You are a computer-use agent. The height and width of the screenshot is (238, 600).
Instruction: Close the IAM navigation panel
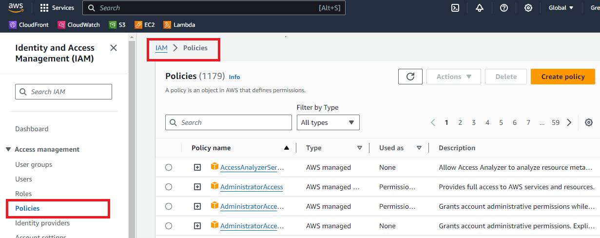click(114, 48)
